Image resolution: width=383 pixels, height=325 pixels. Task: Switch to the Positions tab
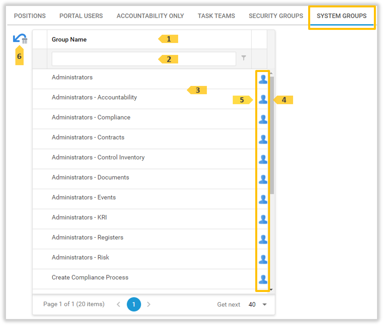click(30, 16)
